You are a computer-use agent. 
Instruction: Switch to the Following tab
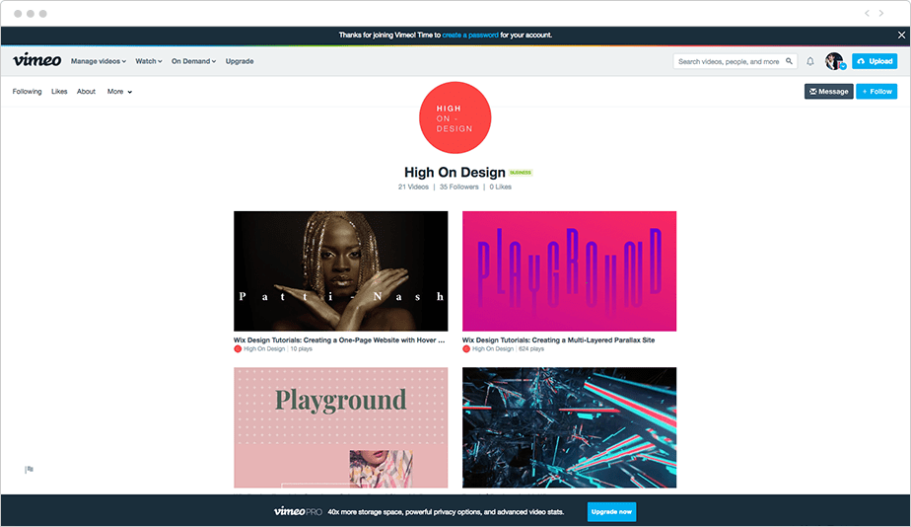[28, 92]
